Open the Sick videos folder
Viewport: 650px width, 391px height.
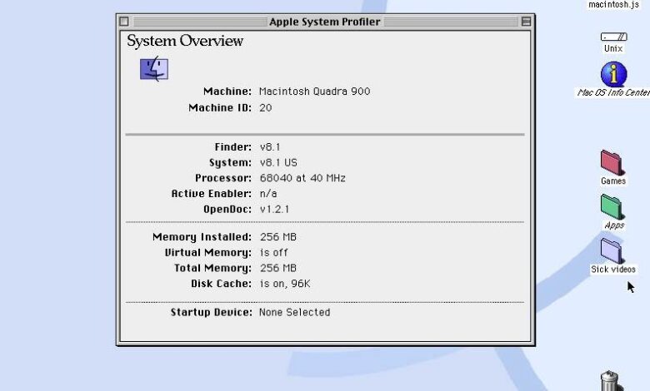612,250
